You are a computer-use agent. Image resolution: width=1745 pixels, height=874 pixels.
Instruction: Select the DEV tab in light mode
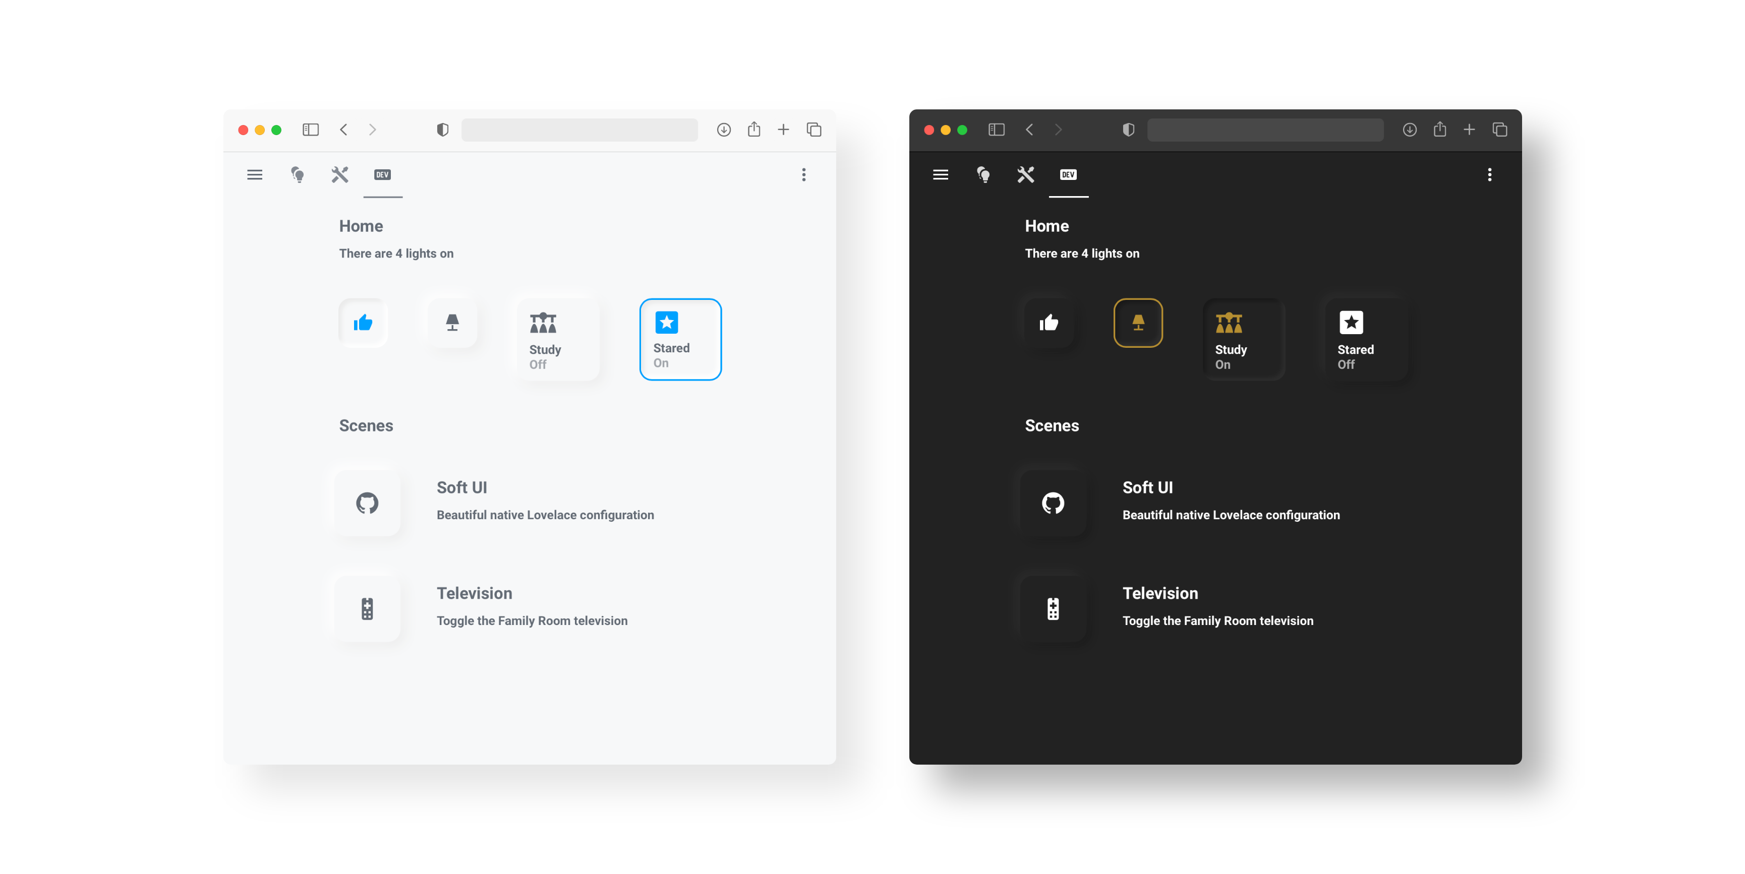(382, 174)
